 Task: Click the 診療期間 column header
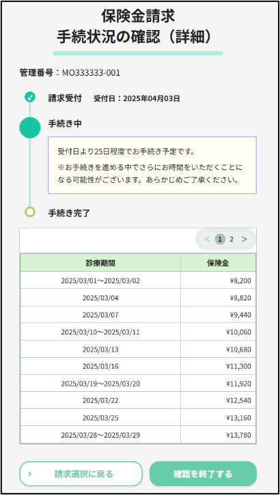100,263
